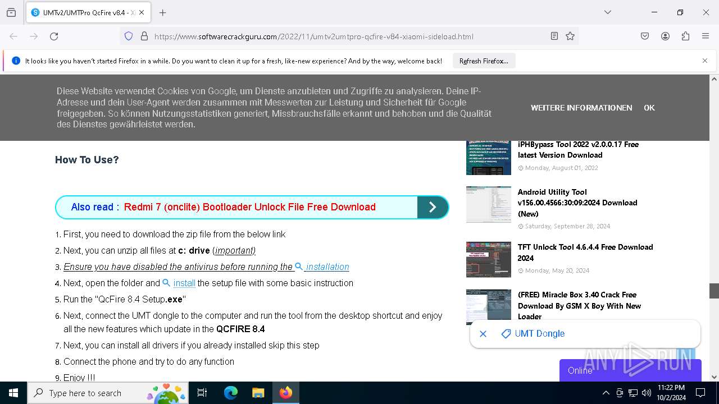Open Android Utility Tool thumbnail

pyautogui.click(x=489, y=204)
